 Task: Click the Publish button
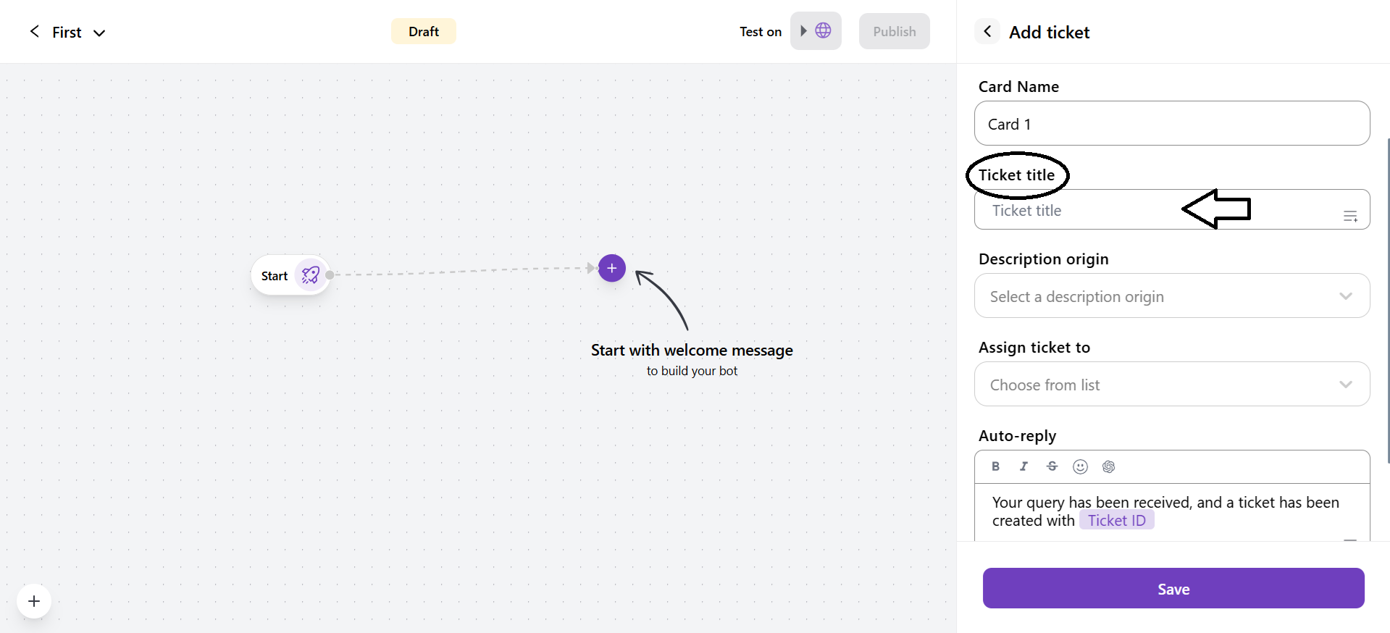(894, 31)
